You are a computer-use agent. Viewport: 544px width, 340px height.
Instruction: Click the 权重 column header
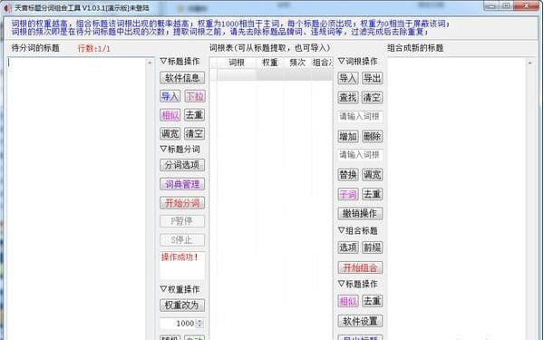270,63
